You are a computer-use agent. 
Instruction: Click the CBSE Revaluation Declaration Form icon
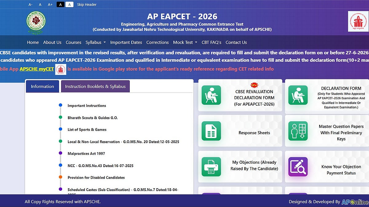click(211, 95)
